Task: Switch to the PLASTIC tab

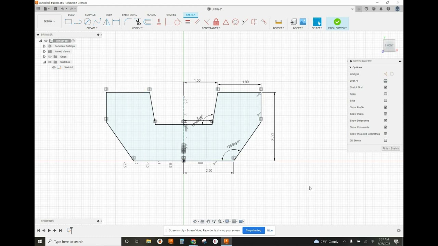Action: pos(152,15)
